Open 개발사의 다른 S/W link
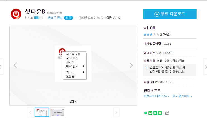The width and height of the screenshot is (207, 125). pyautogui.click(x=156, y=96)
